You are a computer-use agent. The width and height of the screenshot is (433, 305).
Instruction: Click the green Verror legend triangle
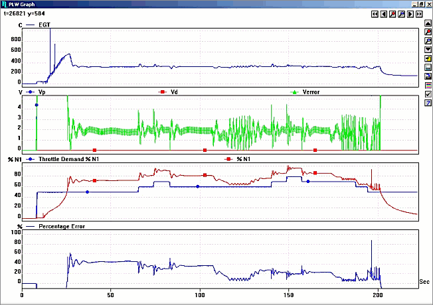pyautogui.click(x=295, y=92)
